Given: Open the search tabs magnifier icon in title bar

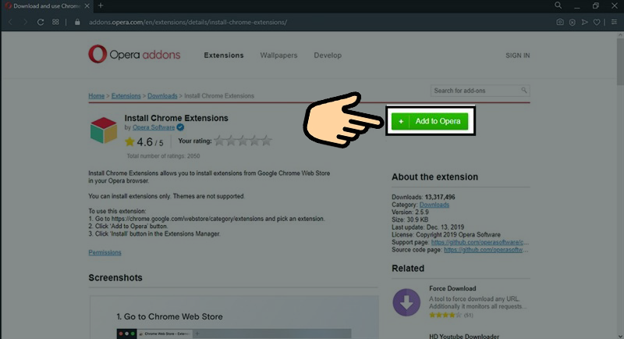Looking at the screenshot, I should pos(558,5).
